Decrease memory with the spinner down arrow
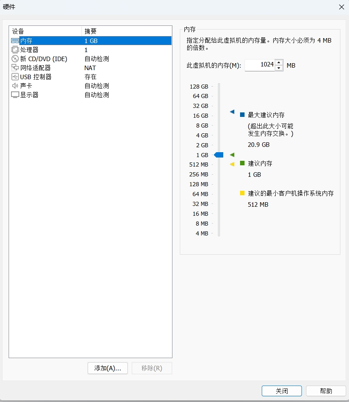Image resolution: width=349 pixels, height=402 pixels. point(279,68)
